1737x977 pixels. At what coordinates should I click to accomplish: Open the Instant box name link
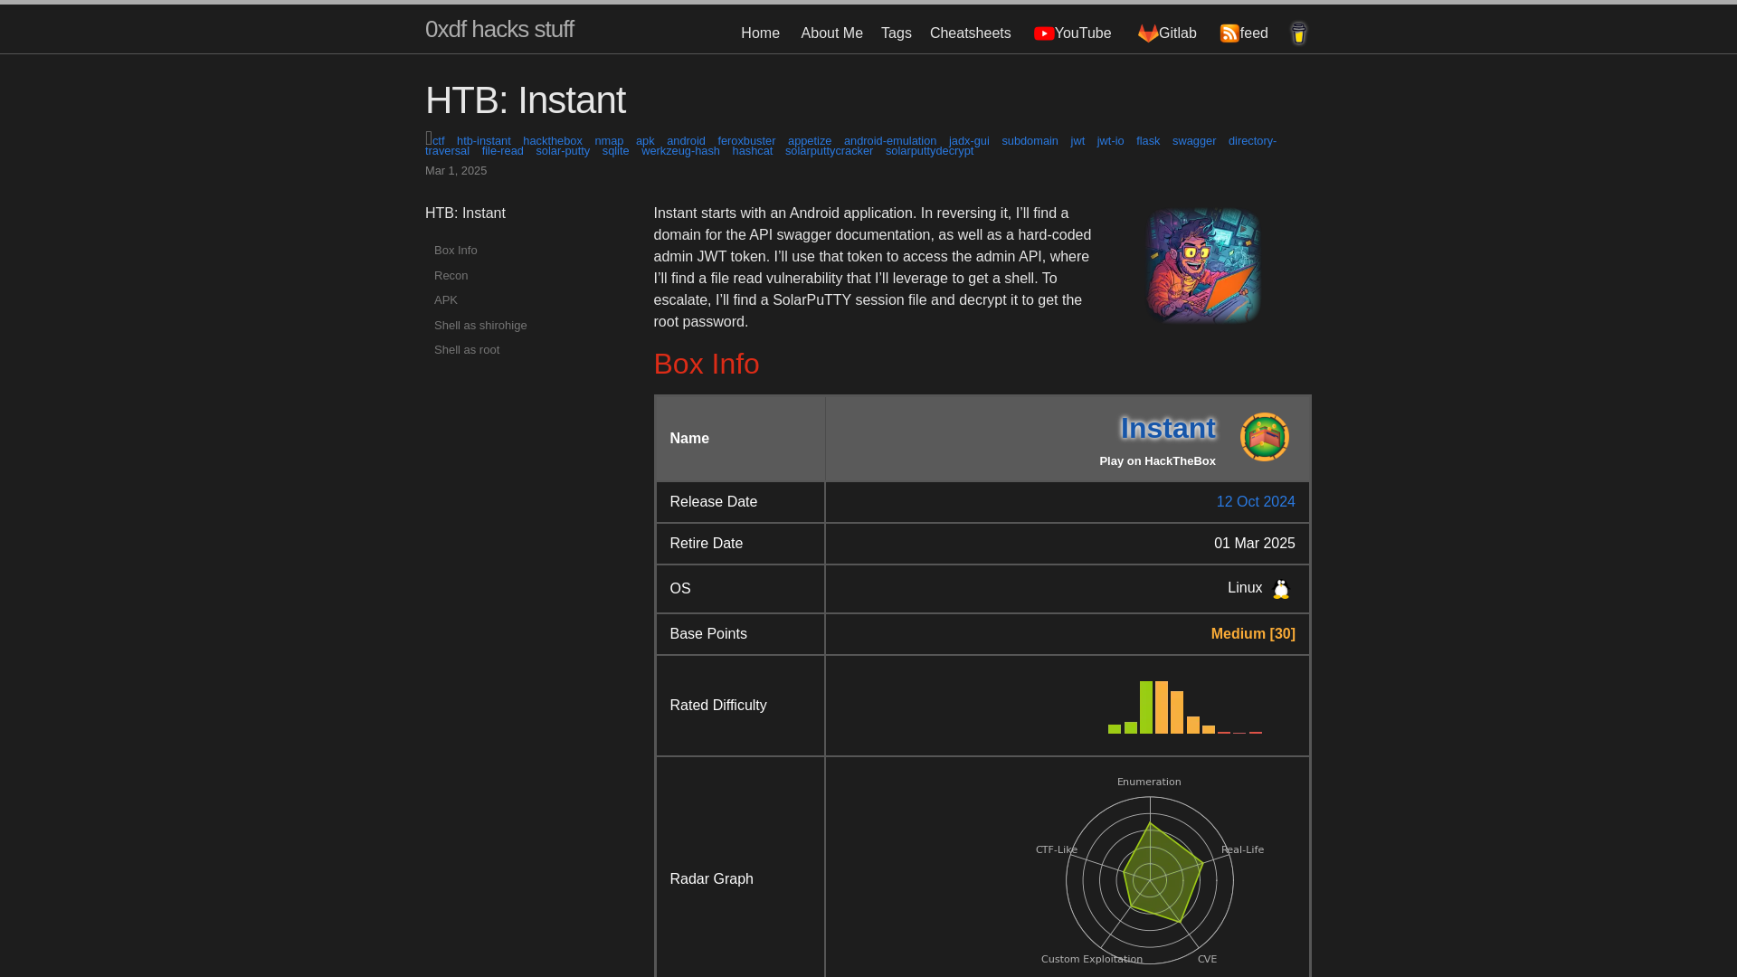[1168, 428]
